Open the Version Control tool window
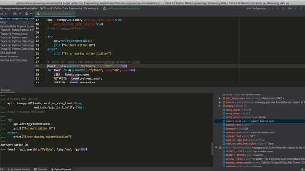 click(x=19, y=169)
